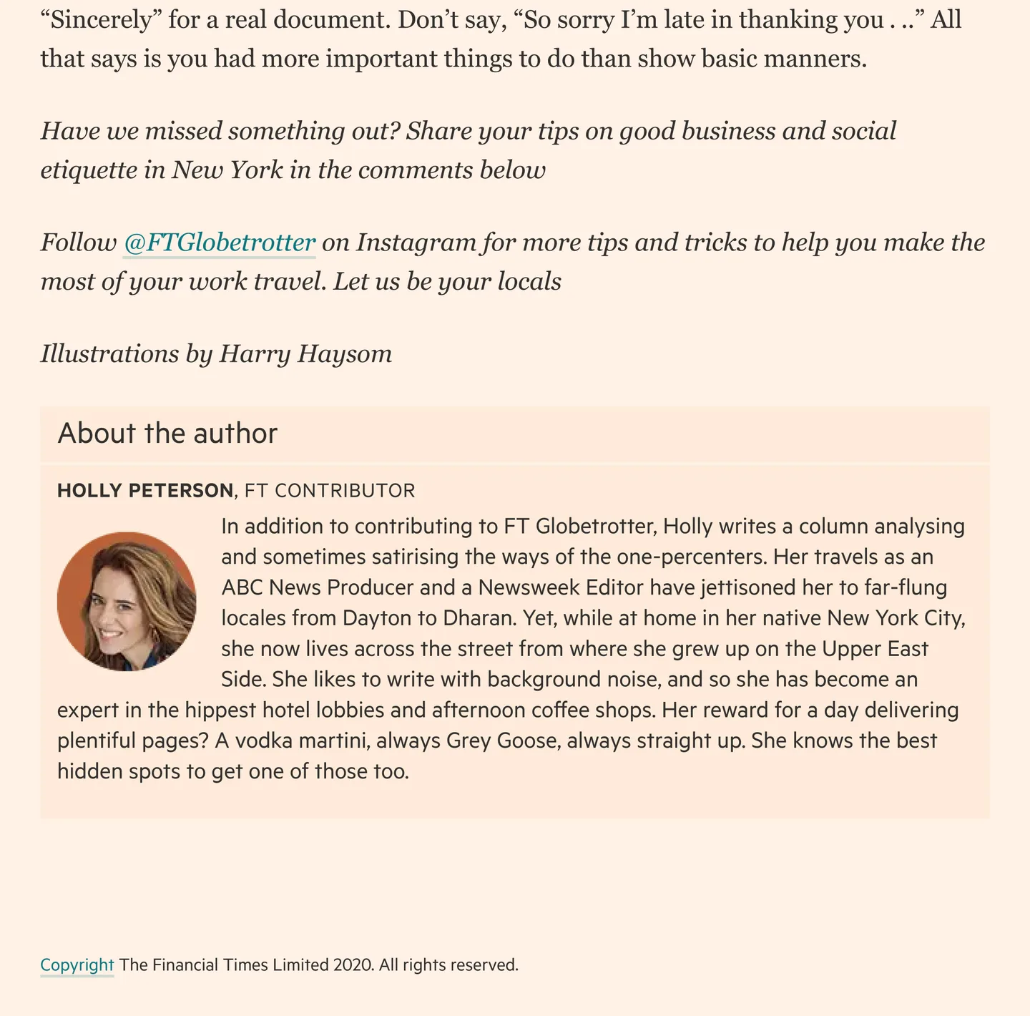Click the 'Illustrations by Harry Haysom' credit line
1030x1016 pixels.
pyautogui.click(x=216, y=354)
